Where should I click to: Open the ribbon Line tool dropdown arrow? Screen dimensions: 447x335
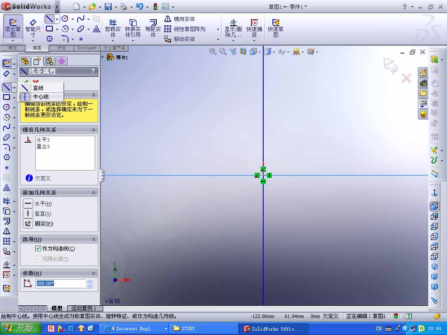tap(57, 19)
